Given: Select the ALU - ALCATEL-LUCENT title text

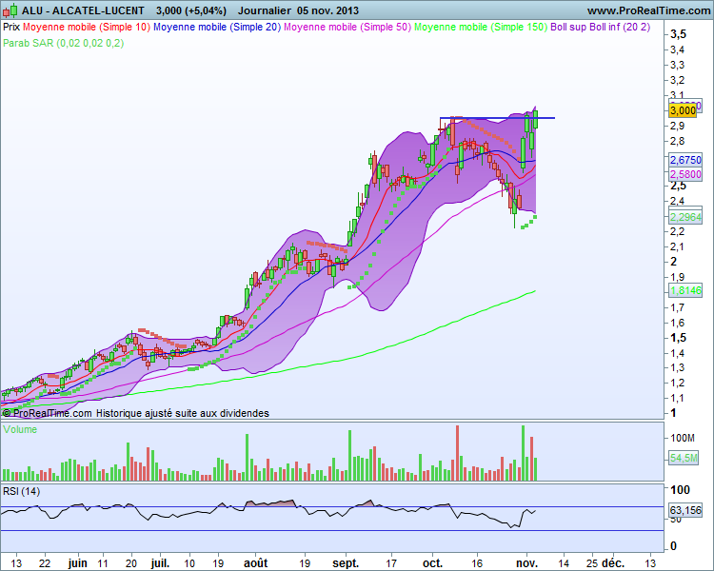Looking at the screenshot, I should (x=83, y=10).
